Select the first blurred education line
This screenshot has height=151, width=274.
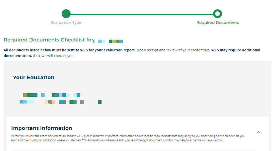[51, 95]
